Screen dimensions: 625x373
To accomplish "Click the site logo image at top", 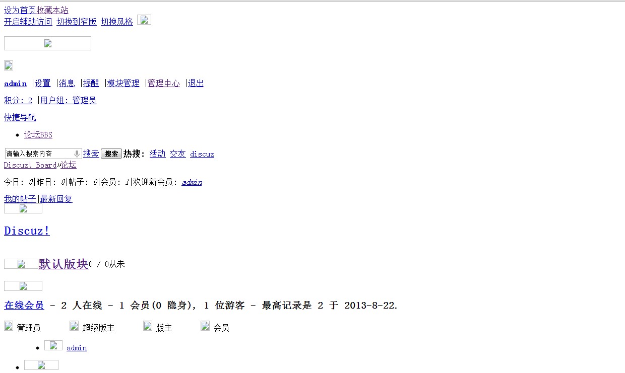I will pyautogui.click(x=47, y=43).
